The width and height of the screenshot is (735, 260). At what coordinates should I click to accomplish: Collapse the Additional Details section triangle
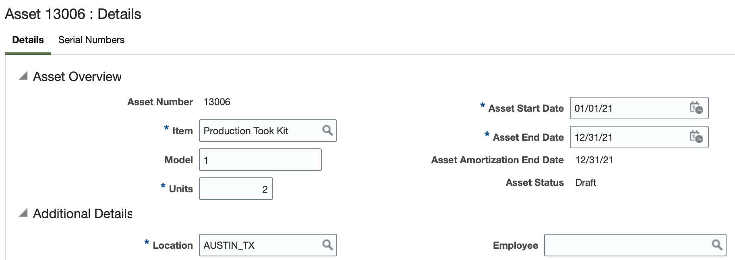click(23, 213)
